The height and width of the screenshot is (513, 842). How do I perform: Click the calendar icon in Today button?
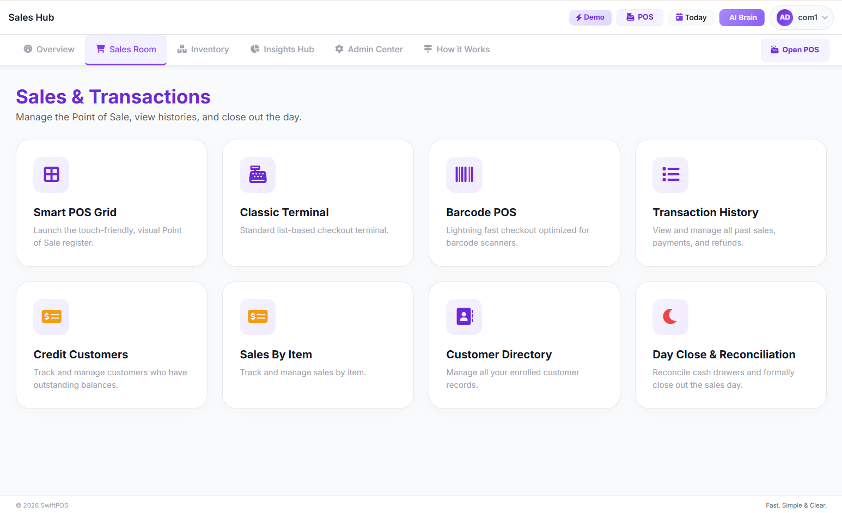pos(679,17)
